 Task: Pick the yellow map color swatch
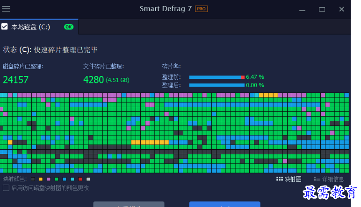(x=41, y=179)
